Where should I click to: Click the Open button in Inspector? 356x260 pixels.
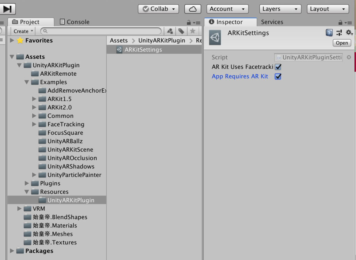point(342,43)
